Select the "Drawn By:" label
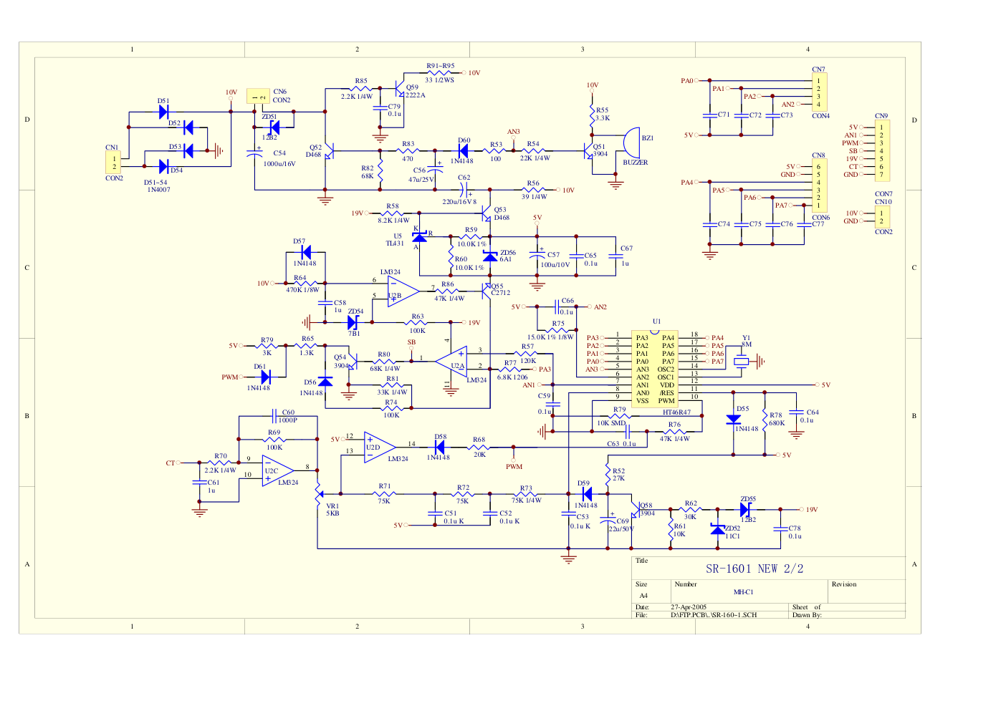The height and width of the screenshot is (711, 1006). click(807, 615)
